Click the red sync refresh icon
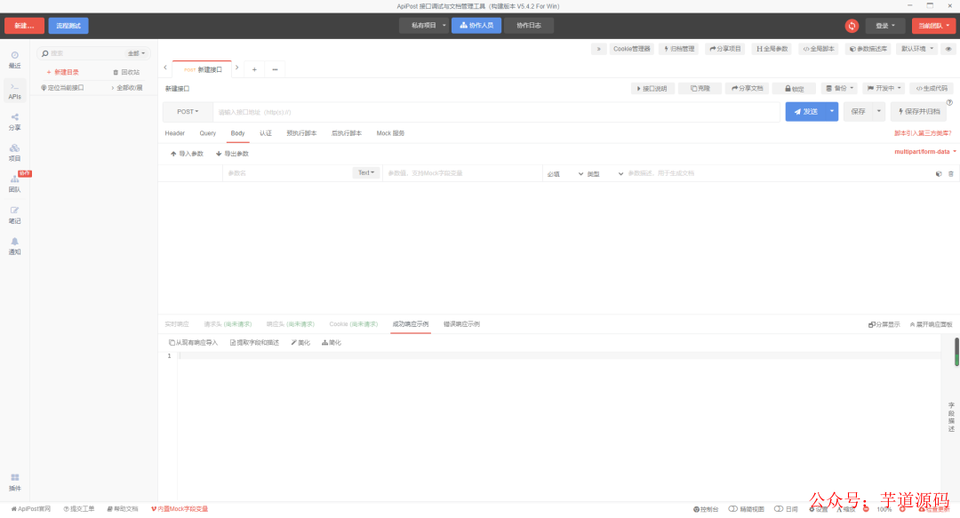This screenshot has height=518, width=960. click(852, 26)
